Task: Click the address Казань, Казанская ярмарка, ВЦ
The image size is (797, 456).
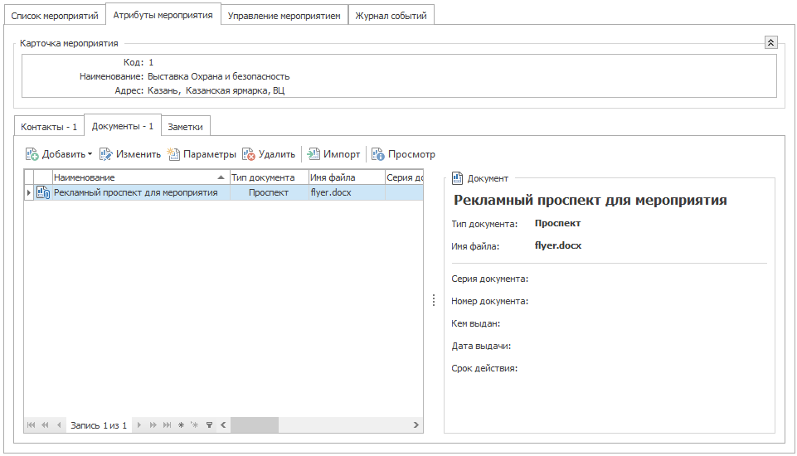Action: tap(216, 90)
